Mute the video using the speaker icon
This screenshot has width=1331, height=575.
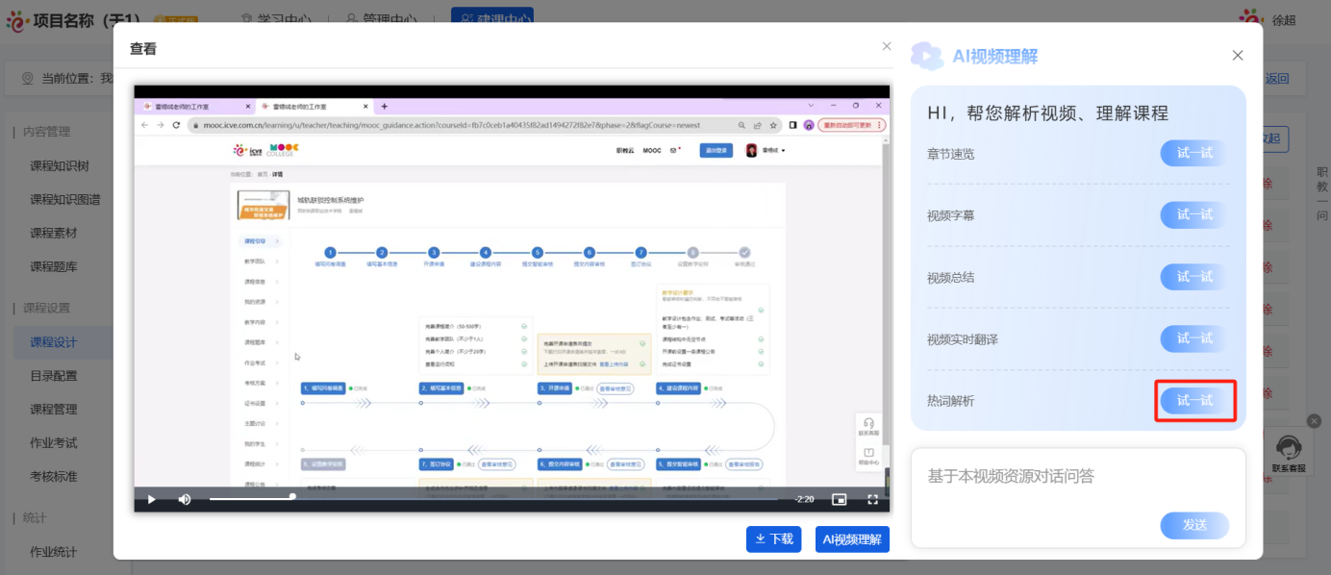click(x=185, y=499)
